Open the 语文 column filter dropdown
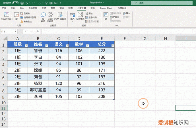 pos(67,46)
